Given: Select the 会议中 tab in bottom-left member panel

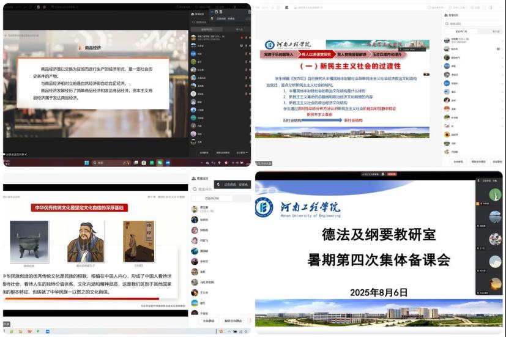Looking at the screenshot, I should 212,198.
